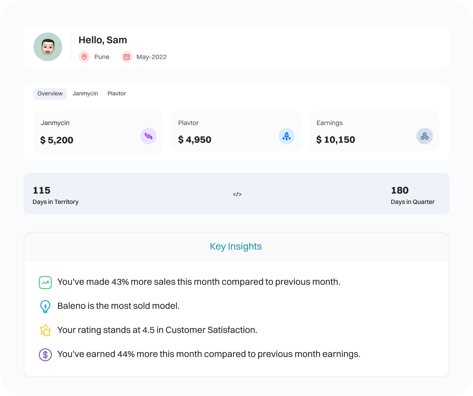Click the Key Insights heading
473x396 pixels.
point(236,246)
